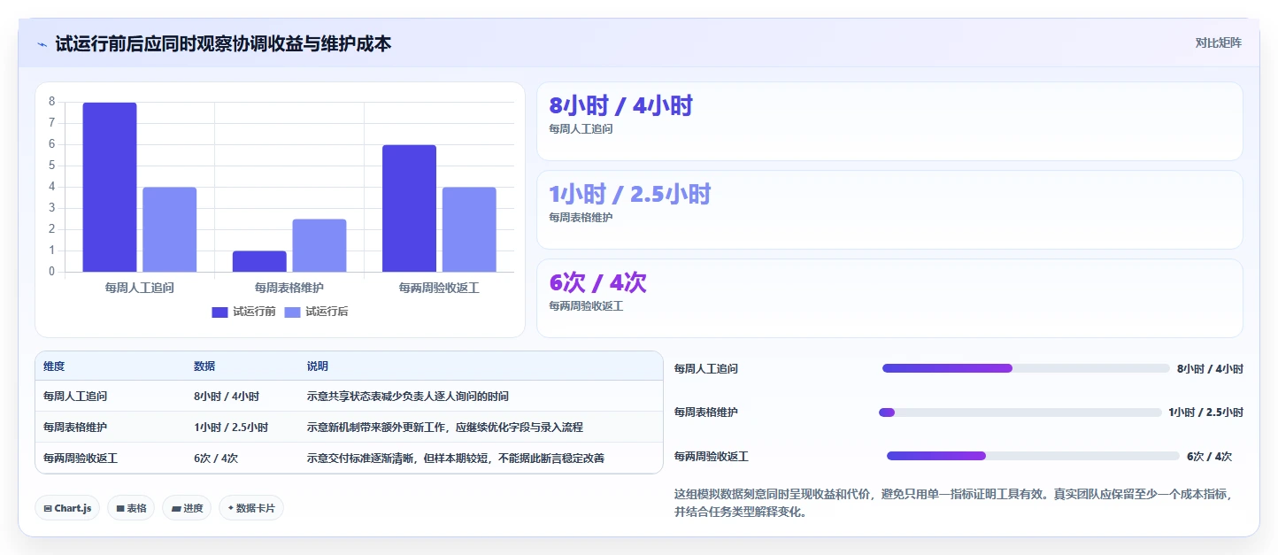
Task: Click progress value 8小时 / 4小时 on right
Action: [1210, 369]
